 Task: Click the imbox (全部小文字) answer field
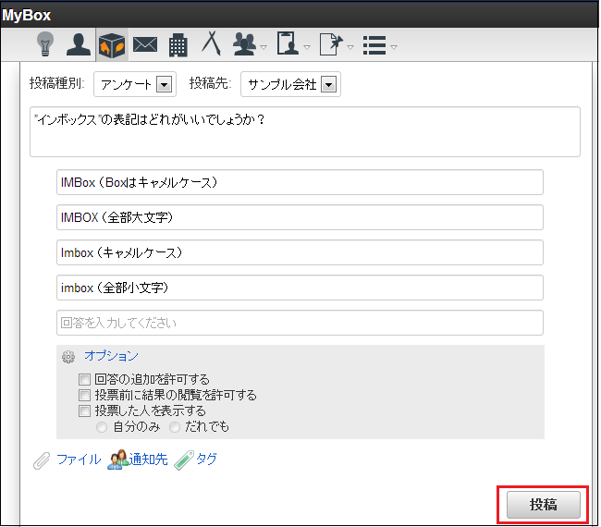(300, 288)
